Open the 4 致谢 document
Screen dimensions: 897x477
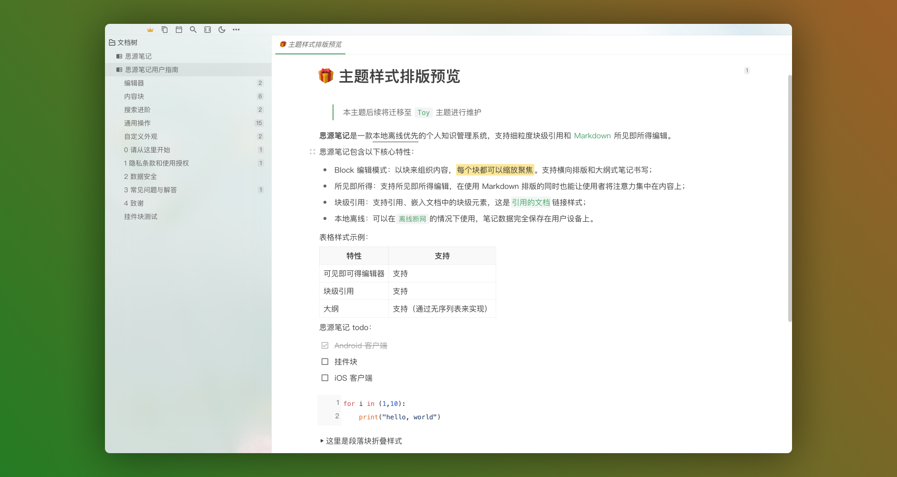tap(188, 203)
